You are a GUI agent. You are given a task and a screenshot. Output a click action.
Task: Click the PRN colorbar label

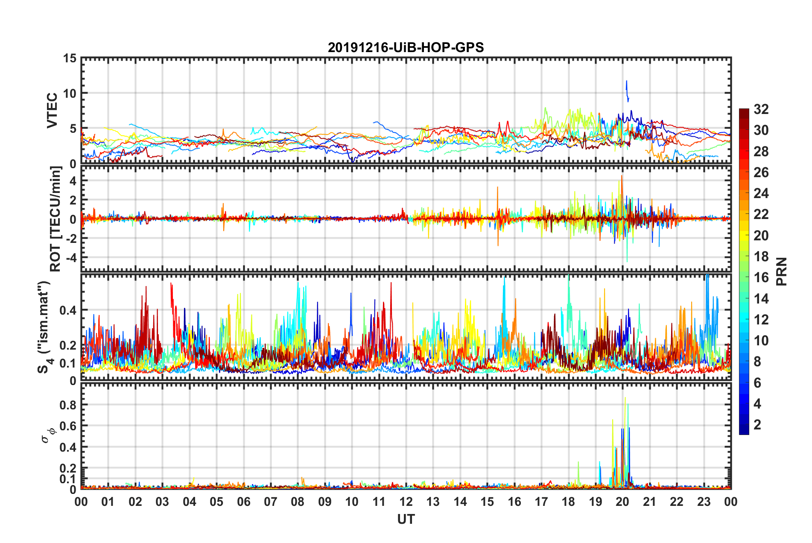(x=782, y=271)
